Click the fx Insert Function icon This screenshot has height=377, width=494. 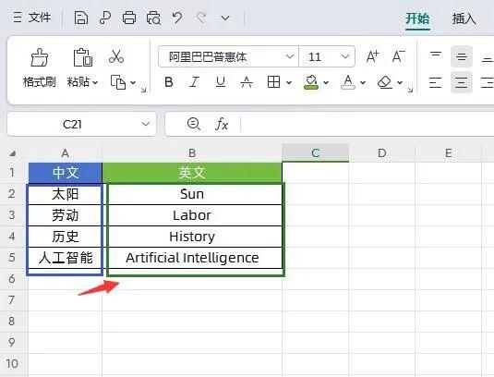(222, 124)
